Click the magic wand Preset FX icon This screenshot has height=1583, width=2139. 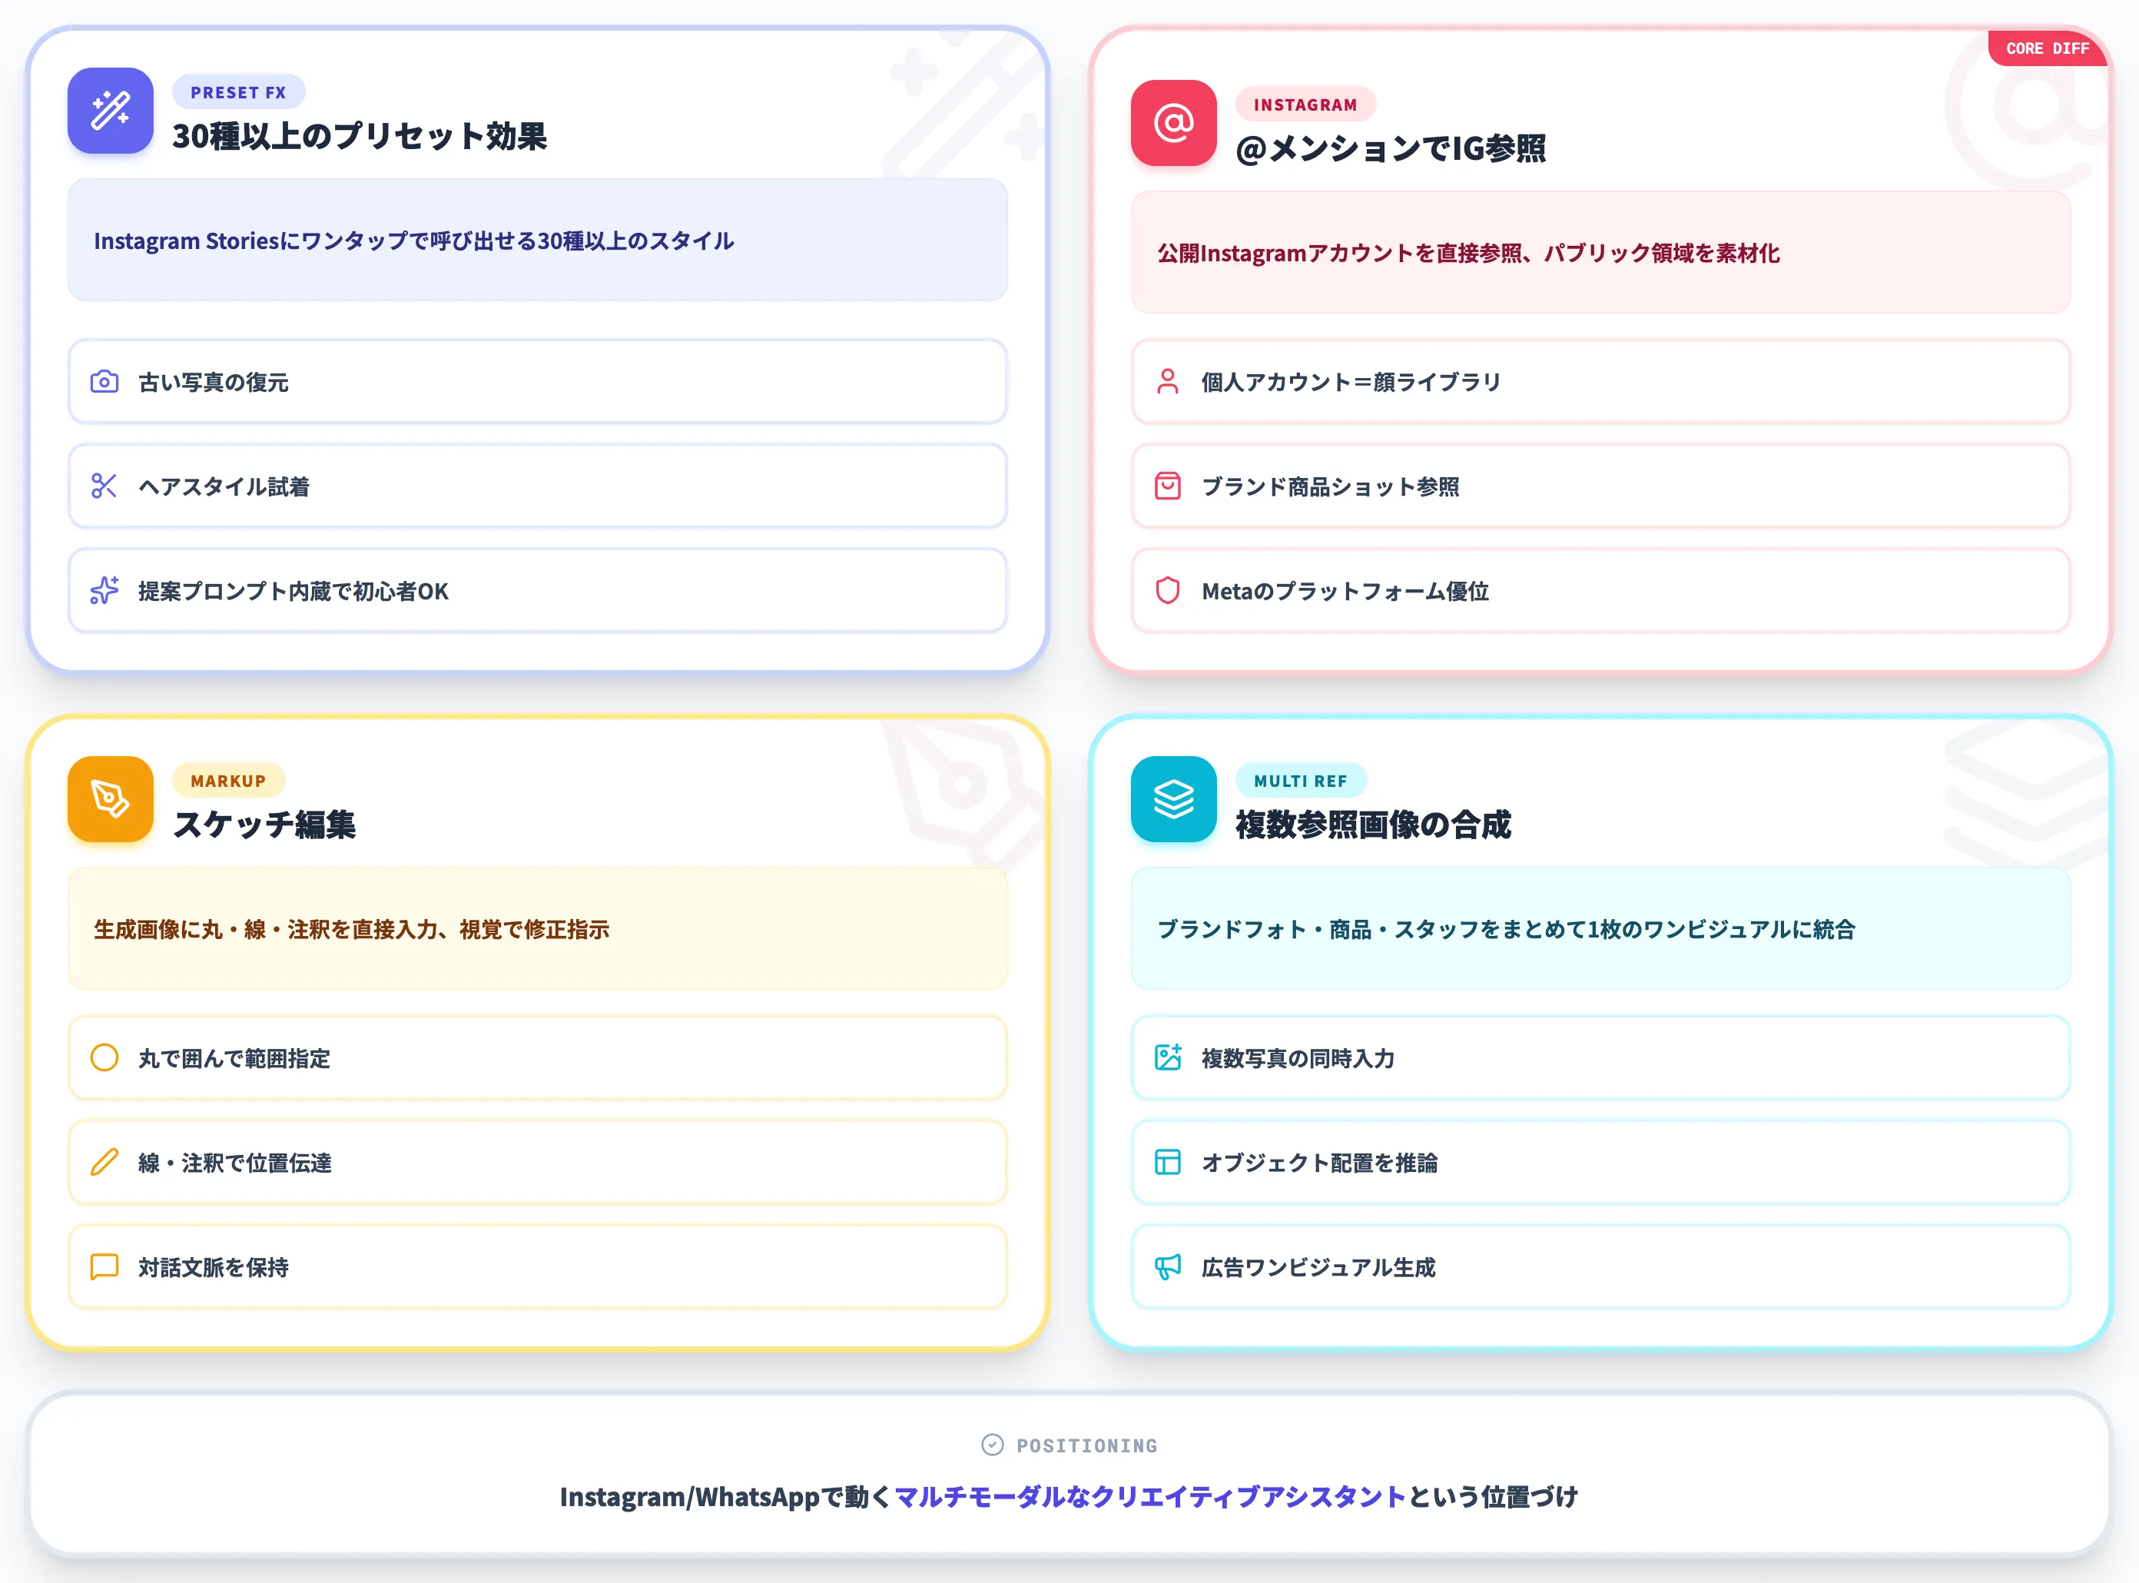pos(110,111)
